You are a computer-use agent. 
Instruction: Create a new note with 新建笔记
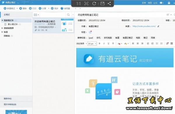(x=9, y=8)
